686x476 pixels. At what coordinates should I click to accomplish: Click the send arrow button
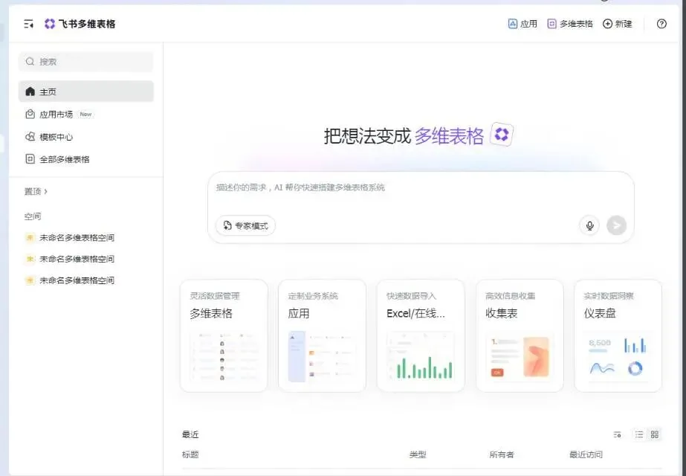(616, 225)
